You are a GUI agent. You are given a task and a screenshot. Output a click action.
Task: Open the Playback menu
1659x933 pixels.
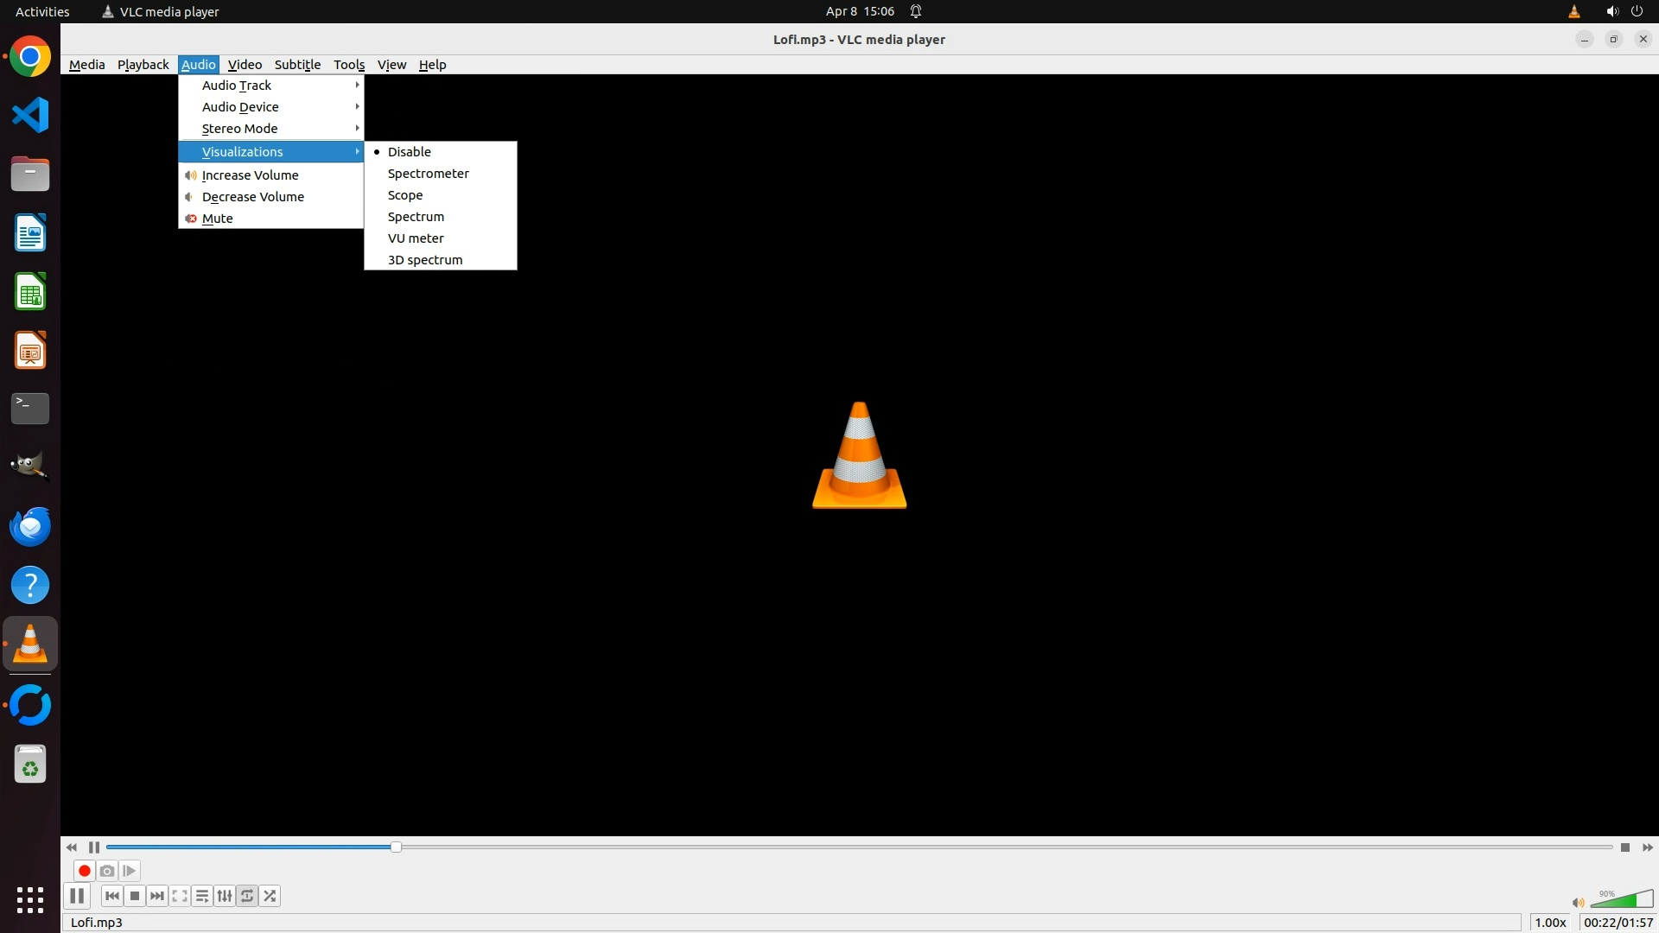click(143, 65)
